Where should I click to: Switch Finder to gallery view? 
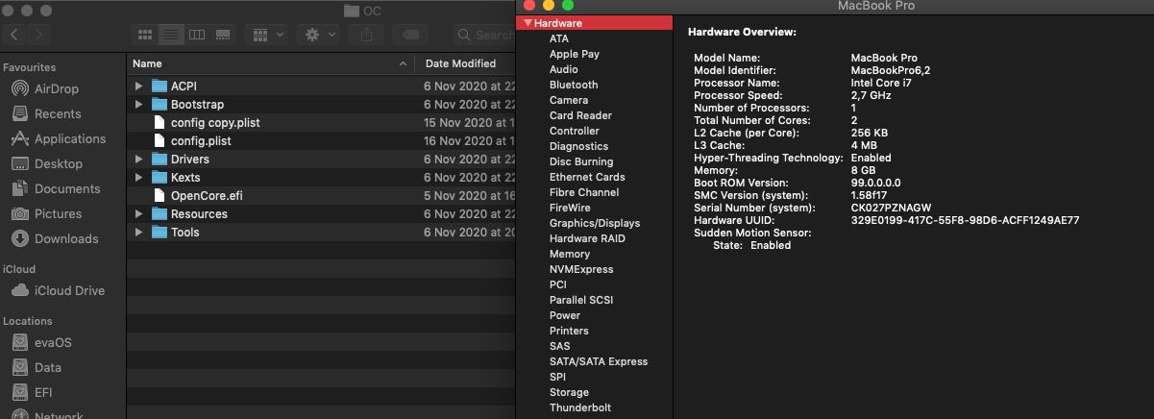(x=223, y=35)
